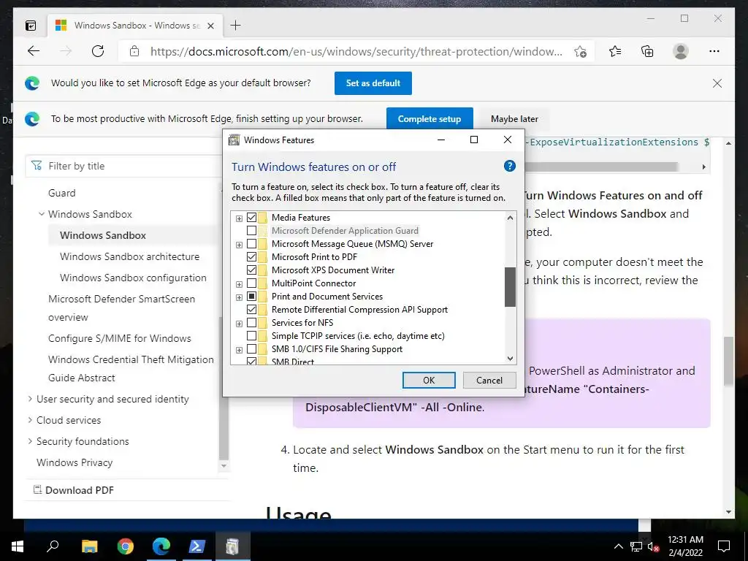
Task: Open the Windows Start menu
Action: click(18, 546)
